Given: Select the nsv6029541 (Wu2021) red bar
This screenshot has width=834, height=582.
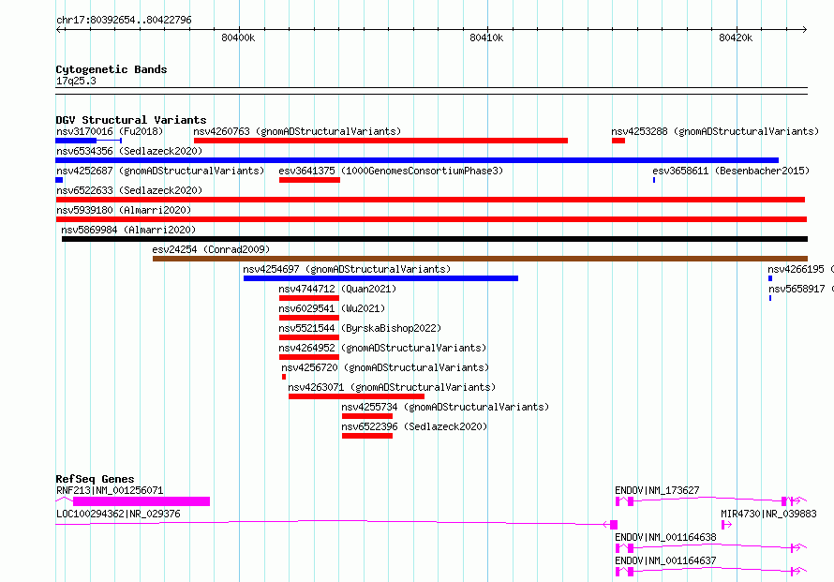Looking at the screenshot, I should 309,318.
